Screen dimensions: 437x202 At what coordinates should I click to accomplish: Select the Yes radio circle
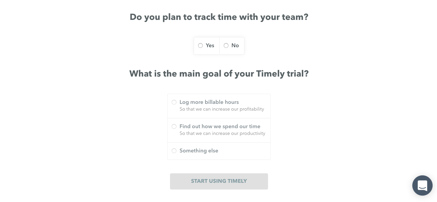coord(200,46)
